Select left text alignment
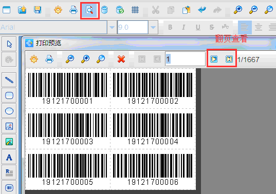The height and width of the screenshot is (194, 276). [x=245, y=27]
